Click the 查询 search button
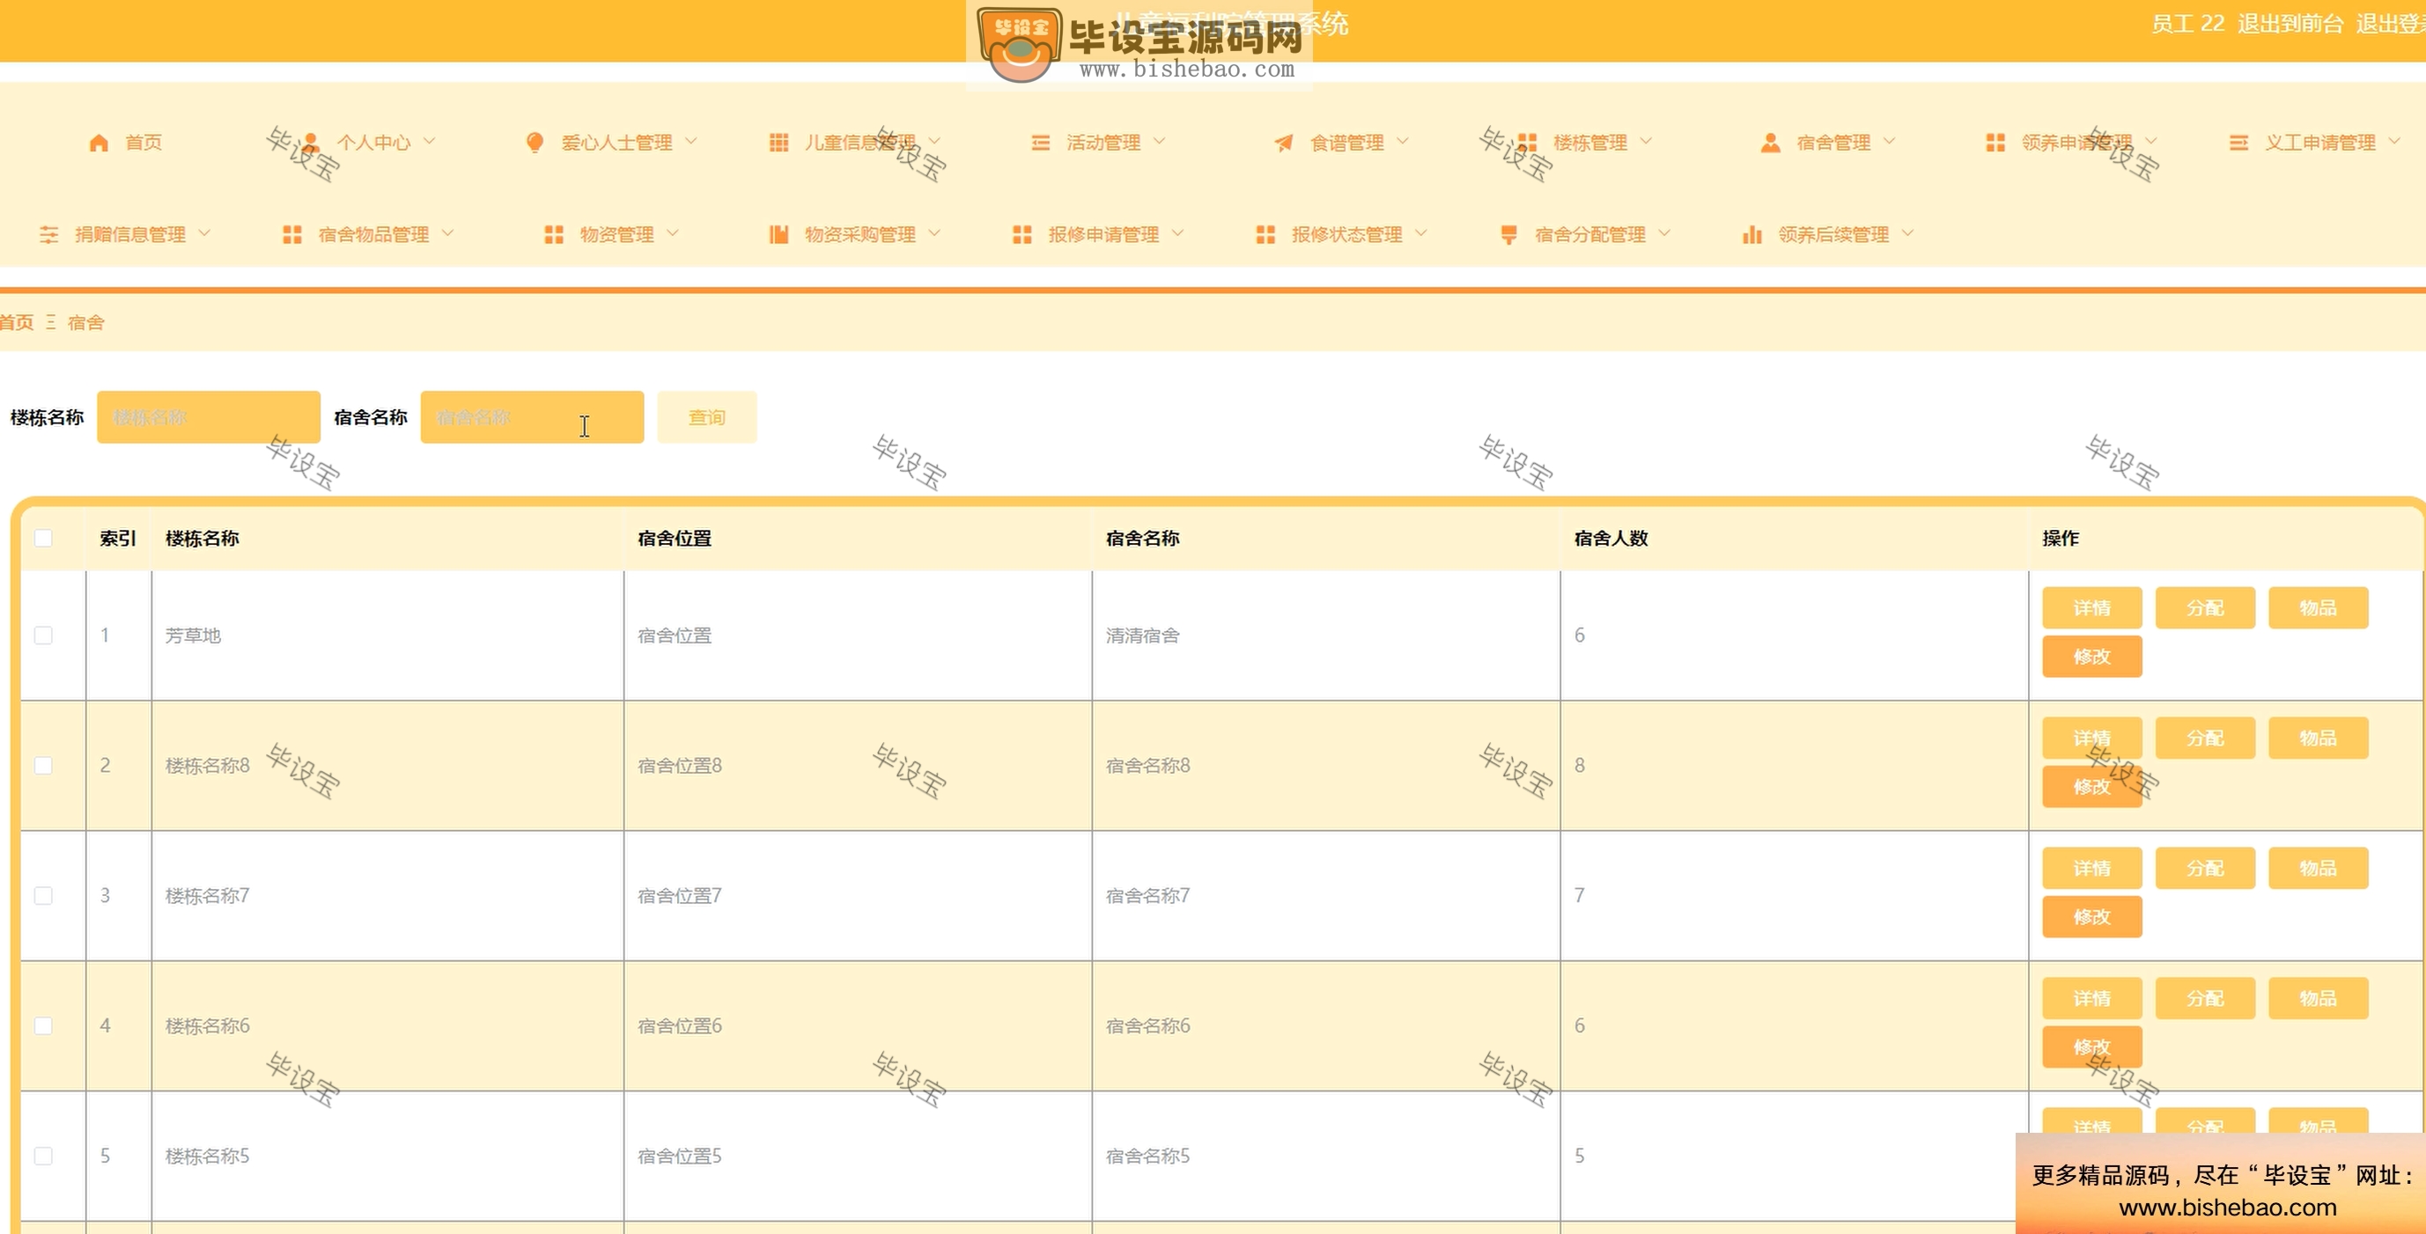 coord(707,417)
